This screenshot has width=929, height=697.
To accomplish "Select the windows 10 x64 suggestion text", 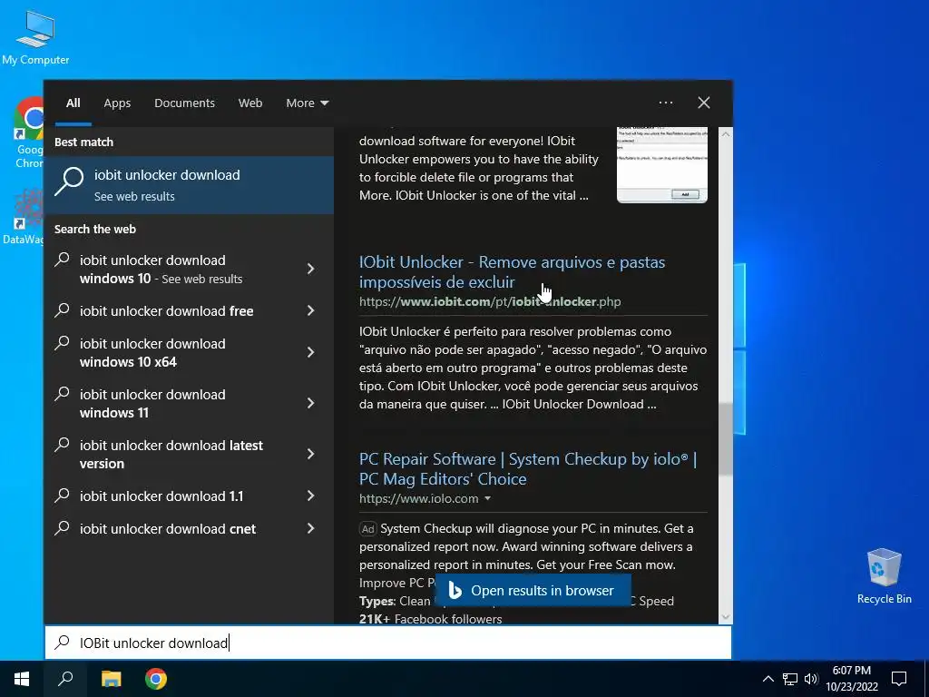I will coord(152,353).
